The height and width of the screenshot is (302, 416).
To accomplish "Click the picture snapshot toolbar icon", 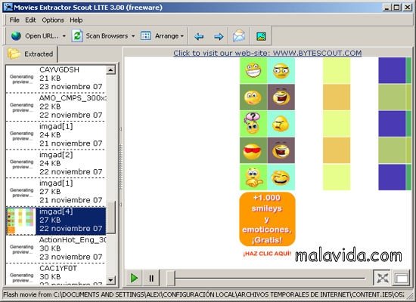I will click(262, 36).
